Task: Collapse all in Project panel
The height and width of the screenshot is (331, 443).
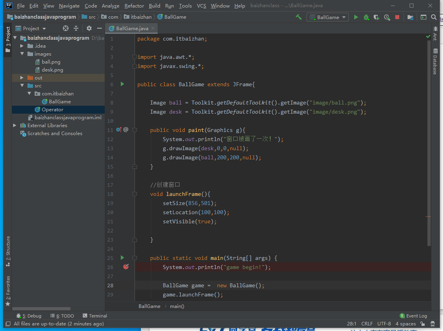Action: (76, 28)
